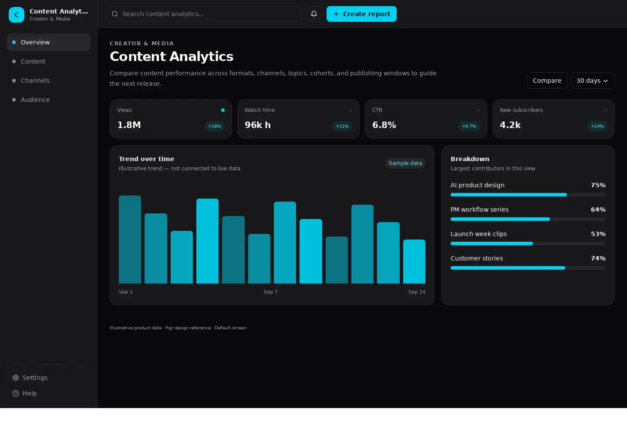Click the notification bell icon
Image resolution: width=627 pixels, height=446 pixels.
[x=314, y=14]
